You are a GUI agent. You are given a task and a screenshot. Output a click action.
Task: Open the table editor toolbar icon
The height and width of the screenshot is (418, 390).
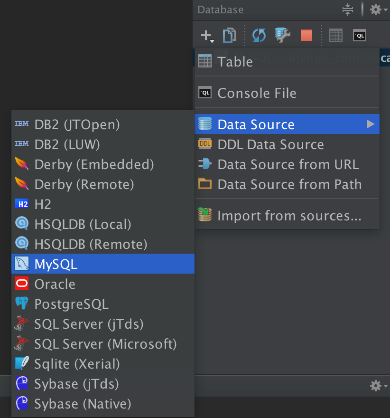click(336, 35)
